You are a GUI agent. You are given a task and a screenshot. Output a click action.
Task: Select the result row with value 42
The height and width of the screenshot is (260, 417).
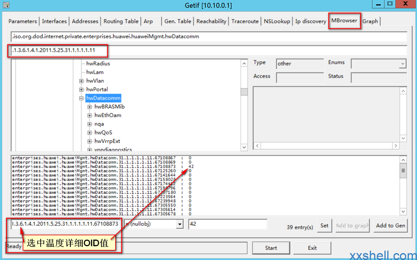pyautogui.click(x=103, y=167)
